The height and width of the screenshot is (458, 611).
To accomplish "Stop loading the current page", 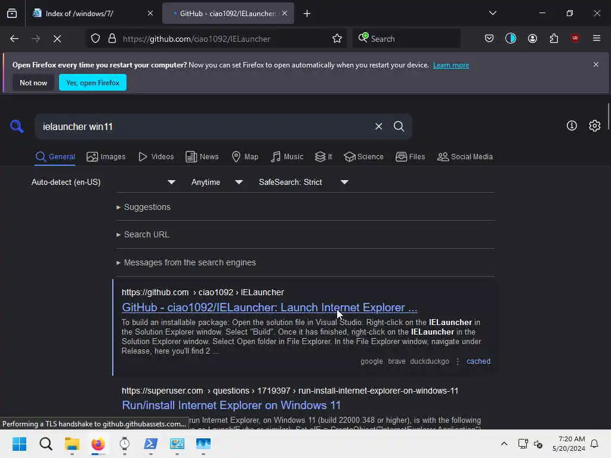I will click(57, 39).
